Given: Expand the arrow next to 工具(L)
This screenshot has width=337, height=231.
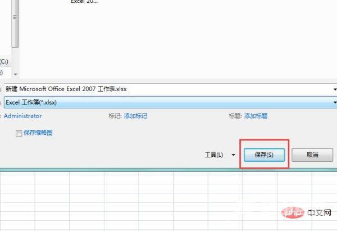Looking at the screenshot, I should 233,155.
